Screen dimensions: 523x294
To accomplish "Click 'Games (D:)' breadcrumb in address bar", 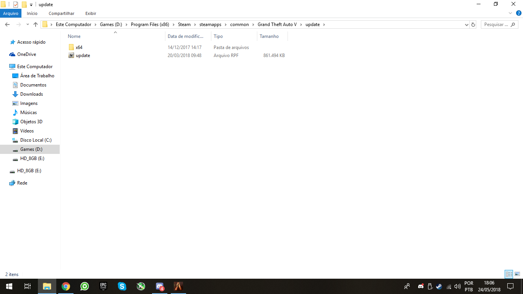I will coord(111,24).
